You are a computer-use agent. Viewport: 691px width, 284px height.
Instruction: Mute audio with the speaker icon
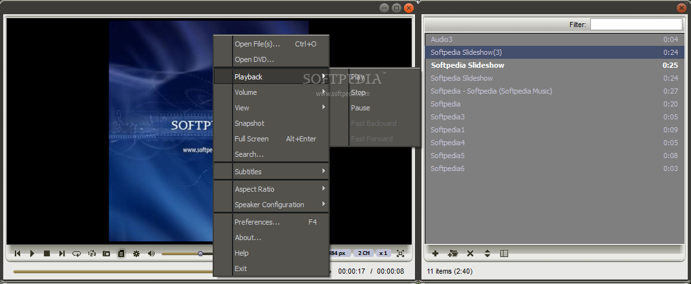151,253
